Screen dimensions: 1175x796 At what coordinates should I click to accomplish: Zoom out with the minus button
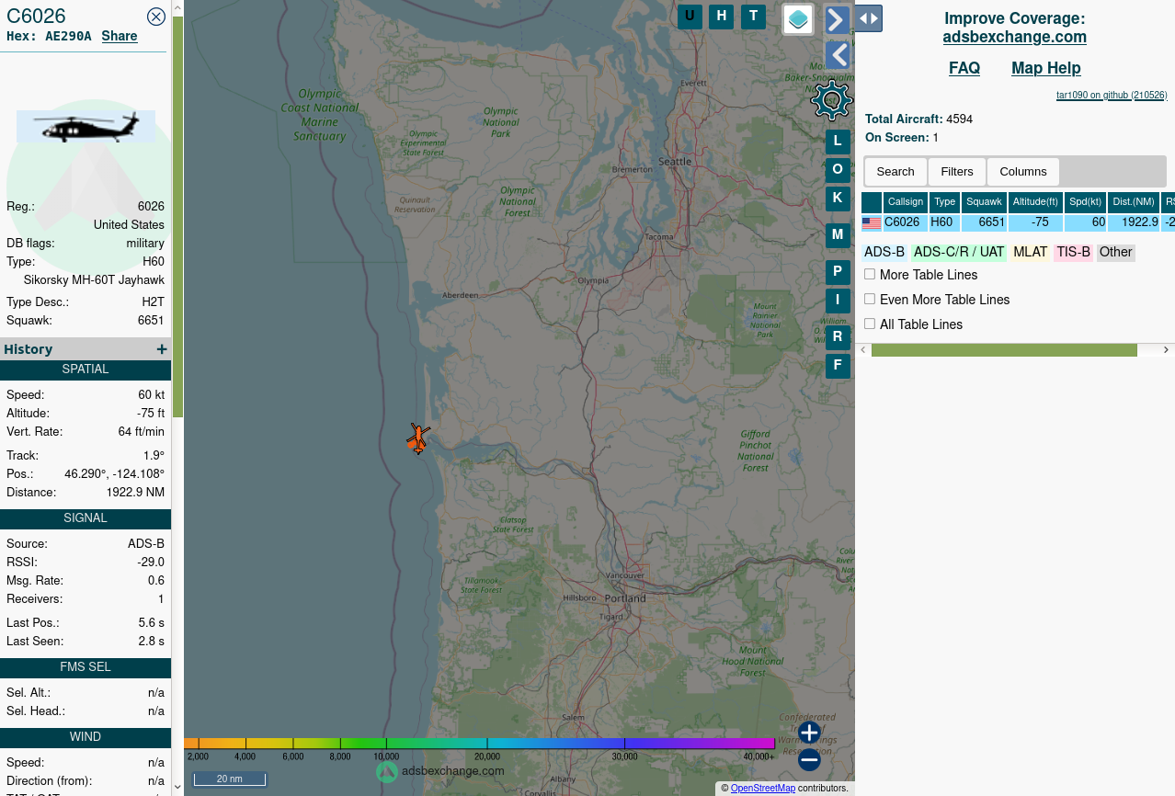click(x=809, y=760)
